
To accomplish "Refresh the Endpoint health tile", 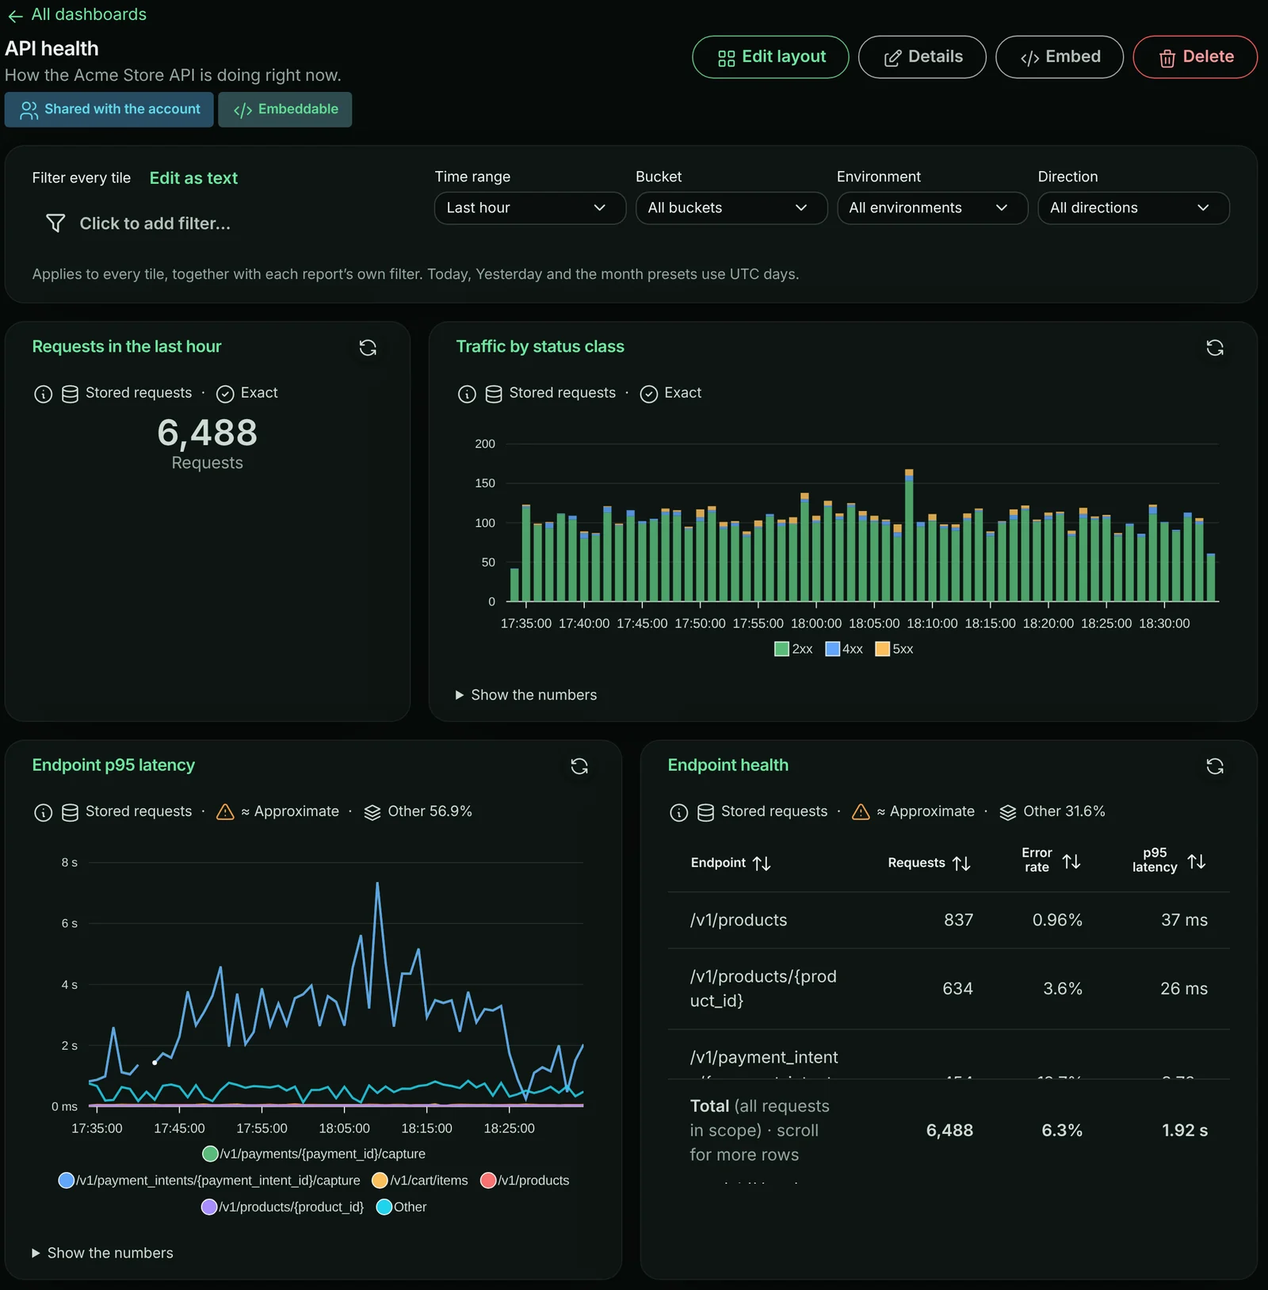I will coord(1215,766).
